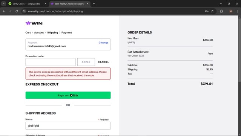Select the Shipping breadcrumb step
The width and height of the screenshot is (241, 136).
coord(52,32)
